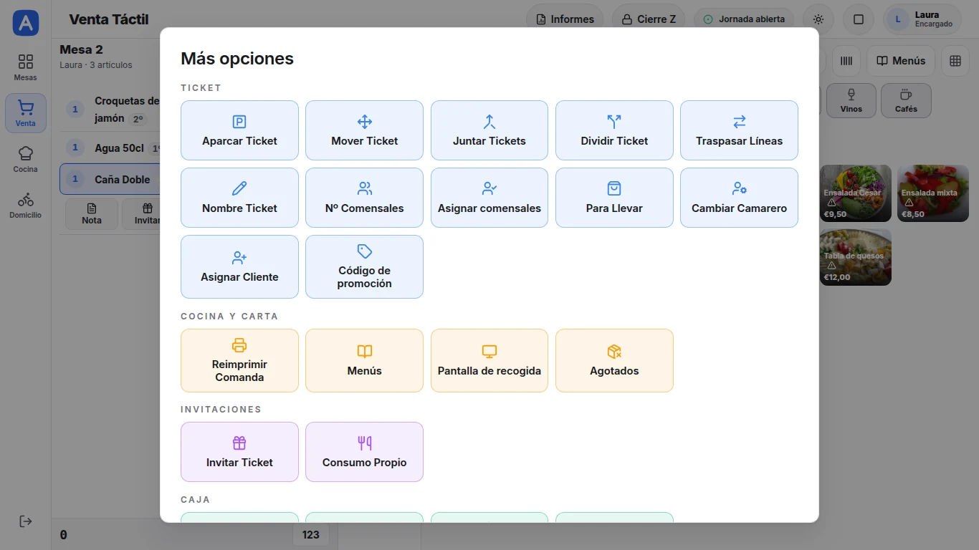
Task: Open the Informes button
Action: point(565,19)
